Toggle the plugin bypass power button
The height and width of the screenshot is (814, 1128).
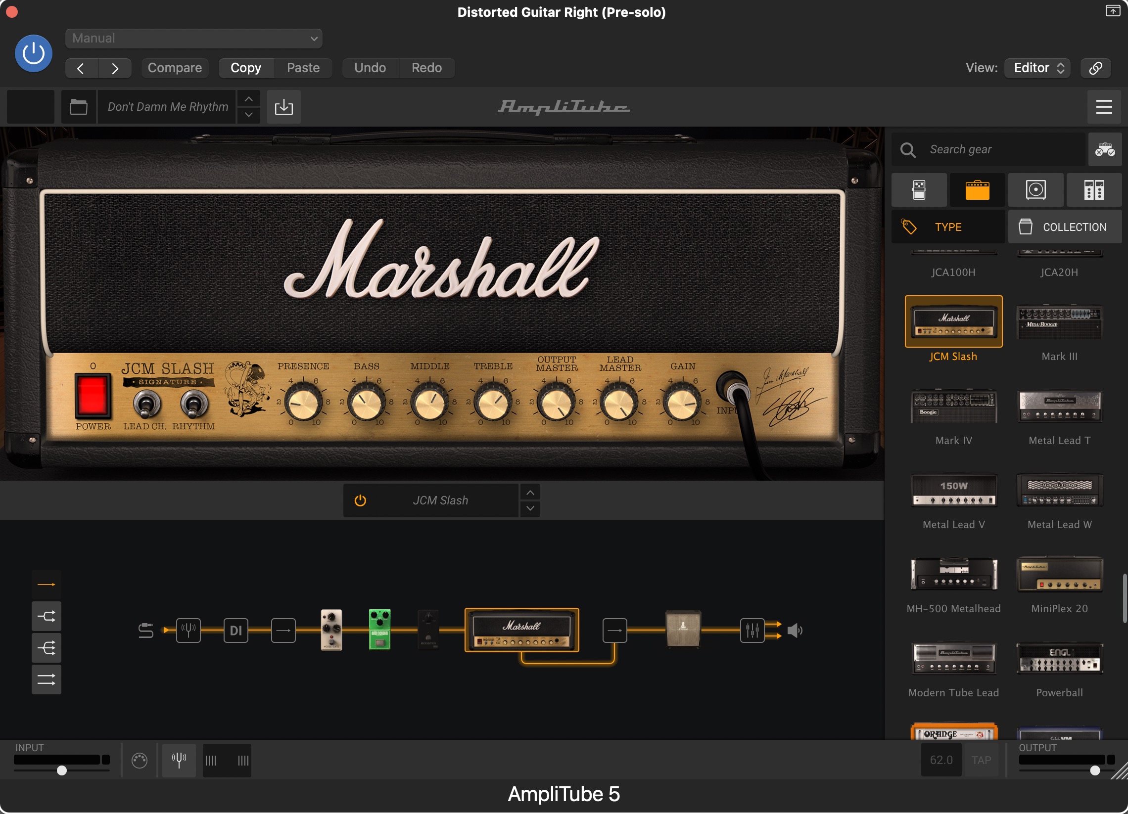(33, 53)
